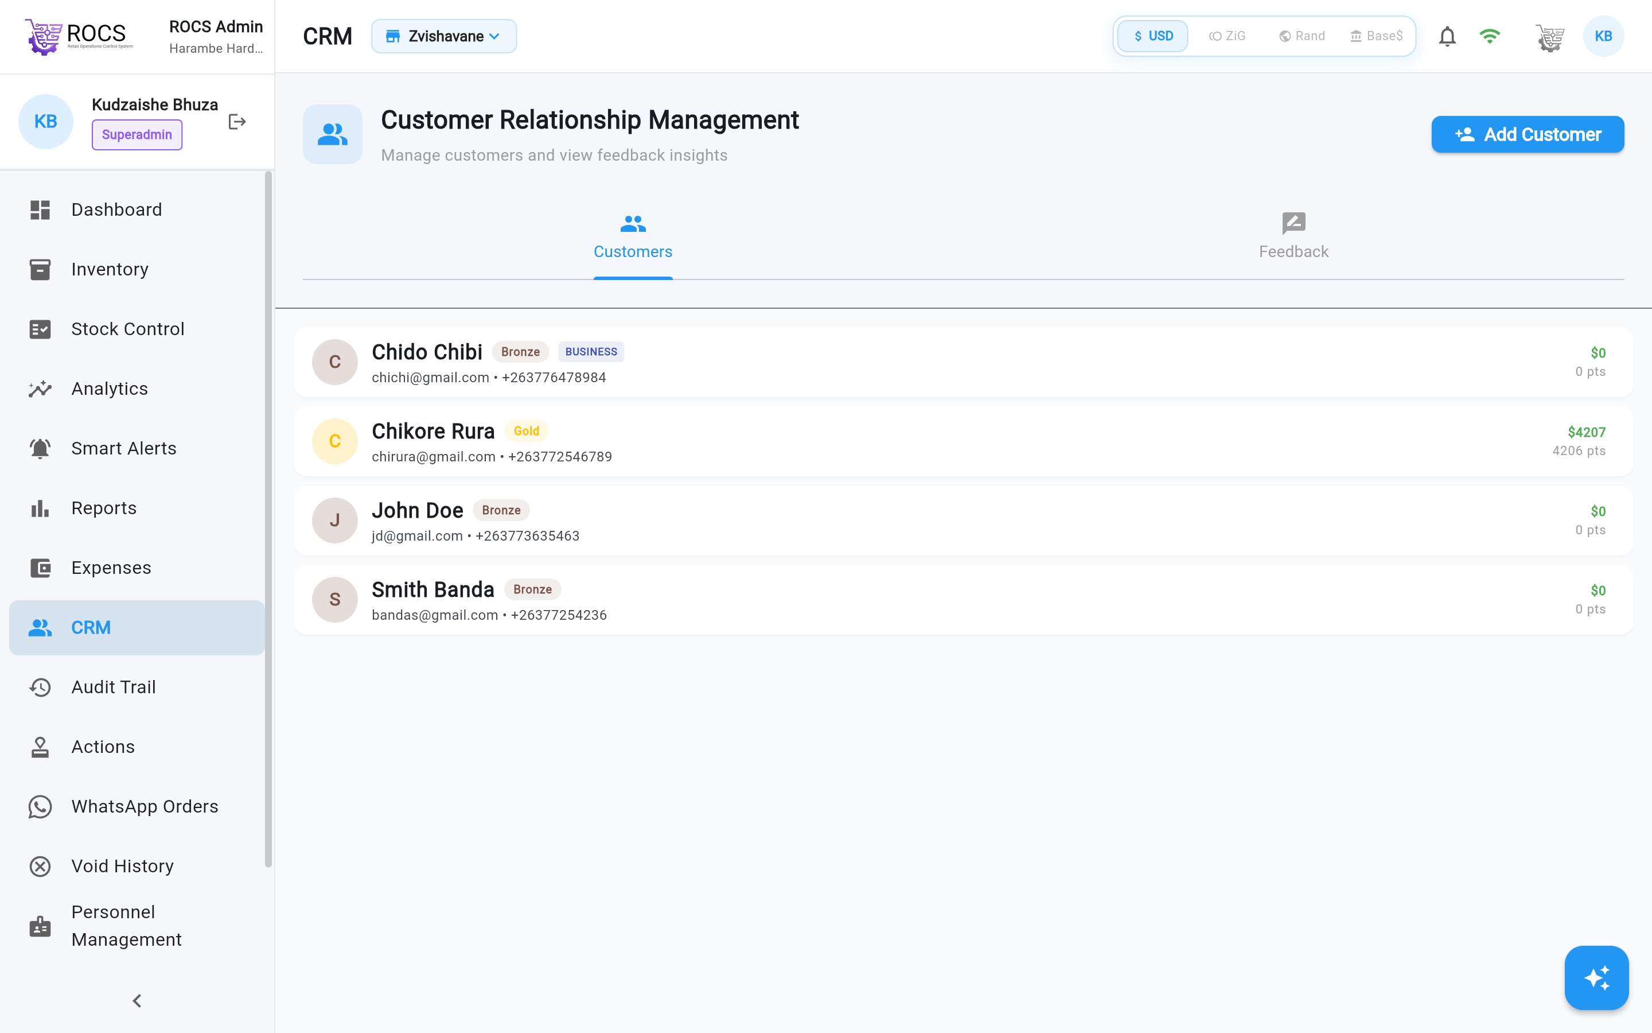Switch to the Feedback tab

pyautogui.click(x=1293, y=237)
